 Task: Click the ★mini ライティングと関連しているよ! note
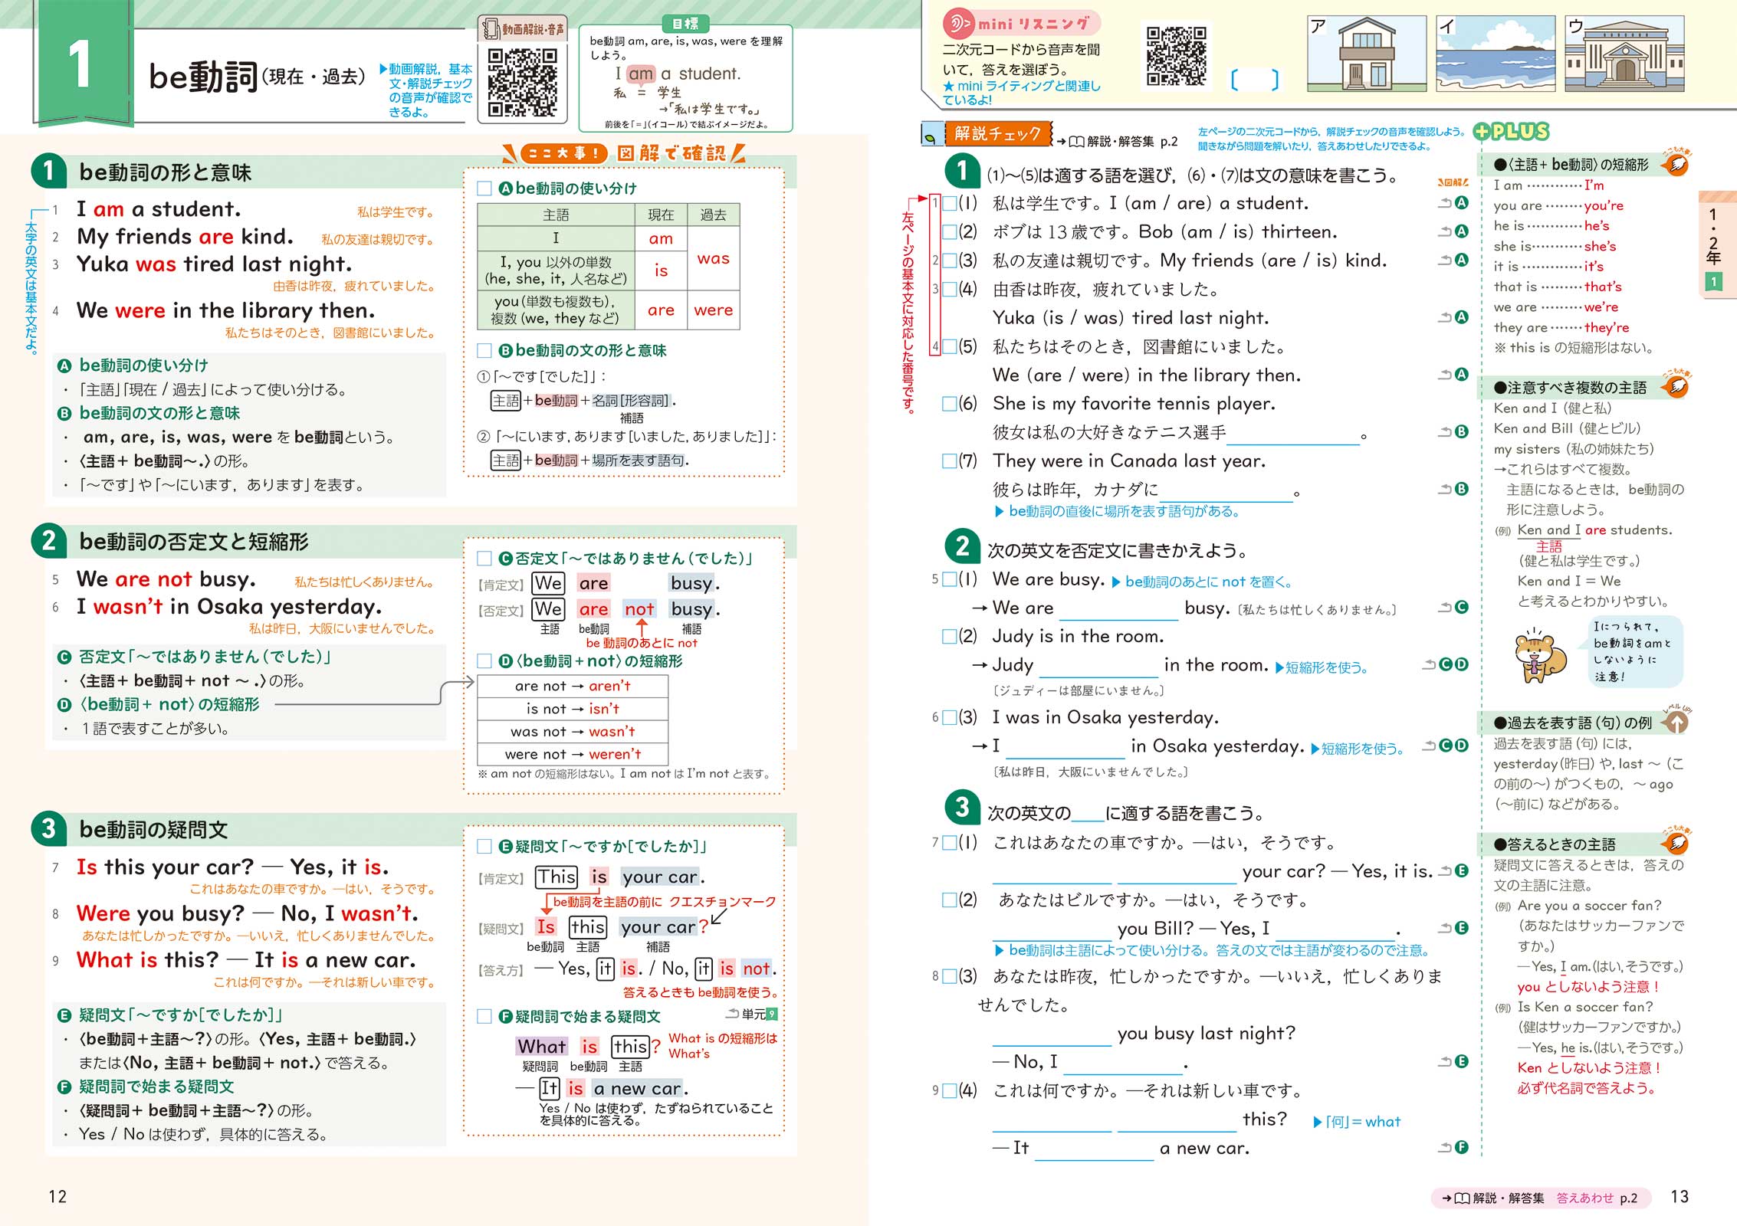(x=1021, y=93)
